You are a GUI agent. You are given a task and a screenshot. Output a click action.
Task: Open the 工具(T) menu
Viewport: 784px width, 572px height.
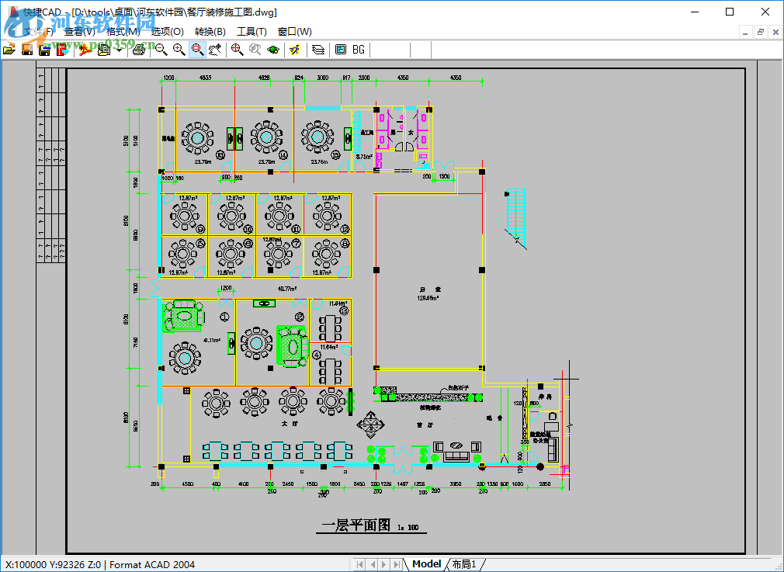(x=252, y=32)
